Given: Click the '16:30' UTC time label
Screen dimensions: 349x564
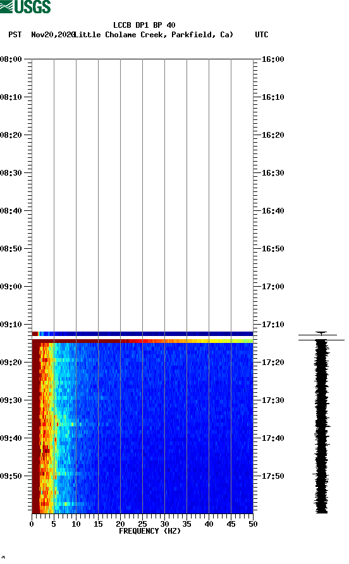Looking at the screenshot, I should (272, 172).
